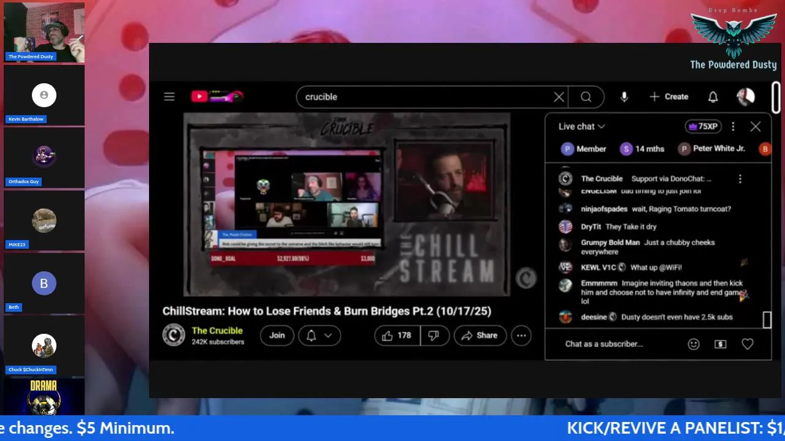
Task: Expand the Live chat mode dropdown
Action: pos(581,126)
